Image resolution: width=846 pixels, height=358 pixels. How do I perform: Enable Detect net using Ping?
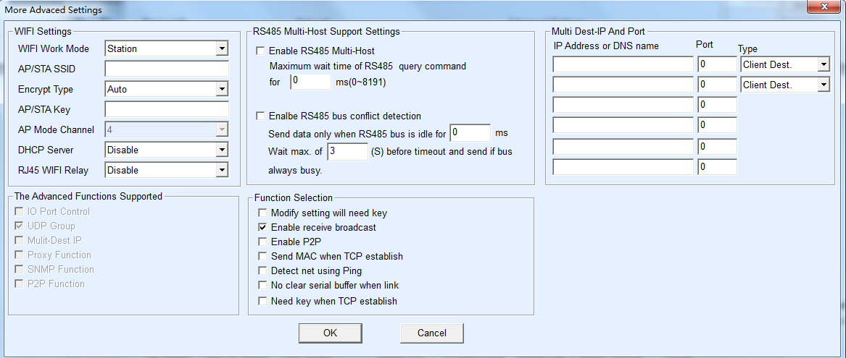coord(263,271)
